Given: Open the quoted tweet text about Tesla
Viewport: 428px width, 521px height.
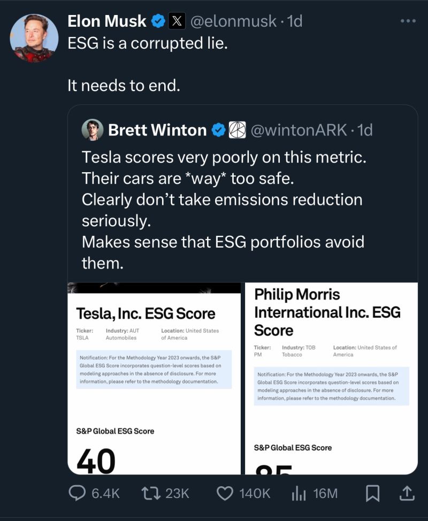Looking at the screenshot, I should tap(223, 209).
